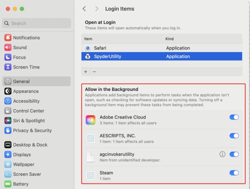Turn off Adobe Creative Cloud background toggle

point(234,117)
